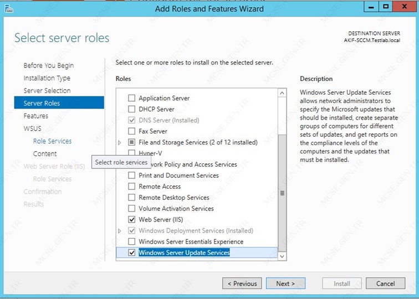Screen dimensions: 419x299
Task: Click roles list scroll up arrow
Action: tap(282, 93)
